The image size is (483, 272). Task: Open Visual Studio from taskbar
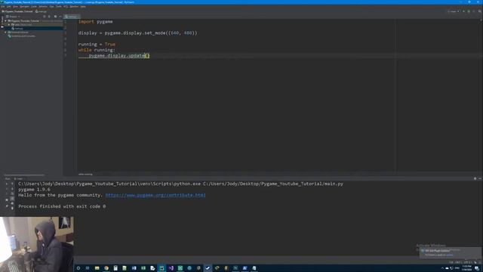click(171, 268)
